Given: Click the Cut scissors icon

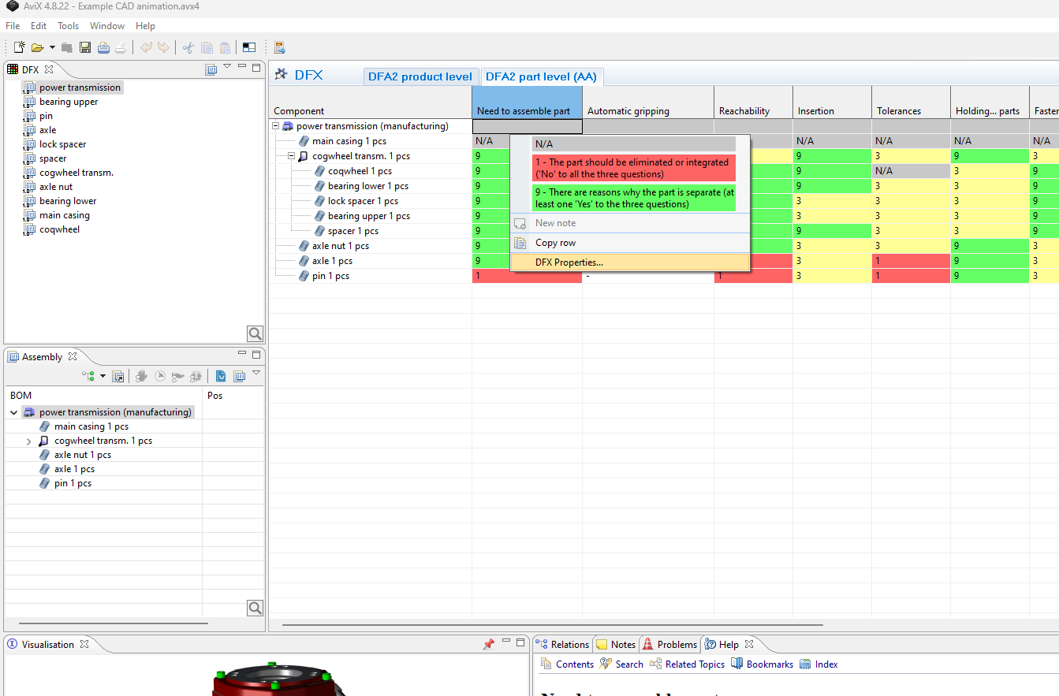Looking at the screenshot, I should pyautogui.click(x=188, y=47).
